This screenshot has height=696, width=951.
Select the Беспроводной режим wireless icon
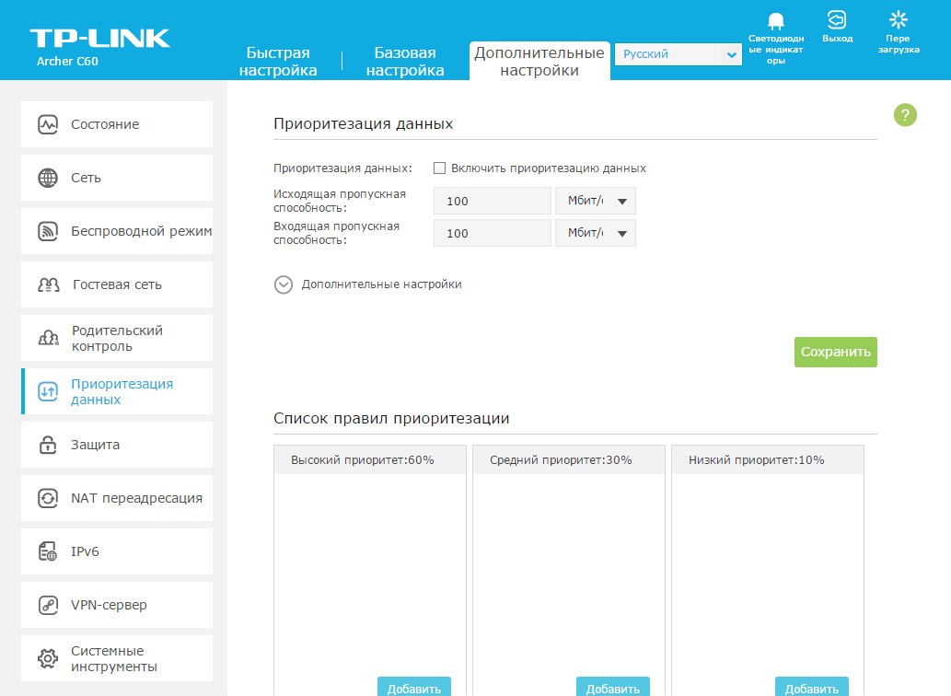point(48,231)
